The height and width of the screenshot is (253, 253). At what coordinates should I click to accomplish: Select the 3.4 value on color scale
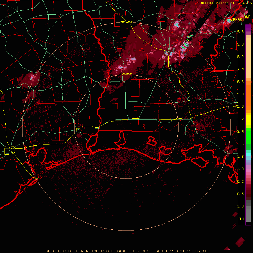coord(240,132)
